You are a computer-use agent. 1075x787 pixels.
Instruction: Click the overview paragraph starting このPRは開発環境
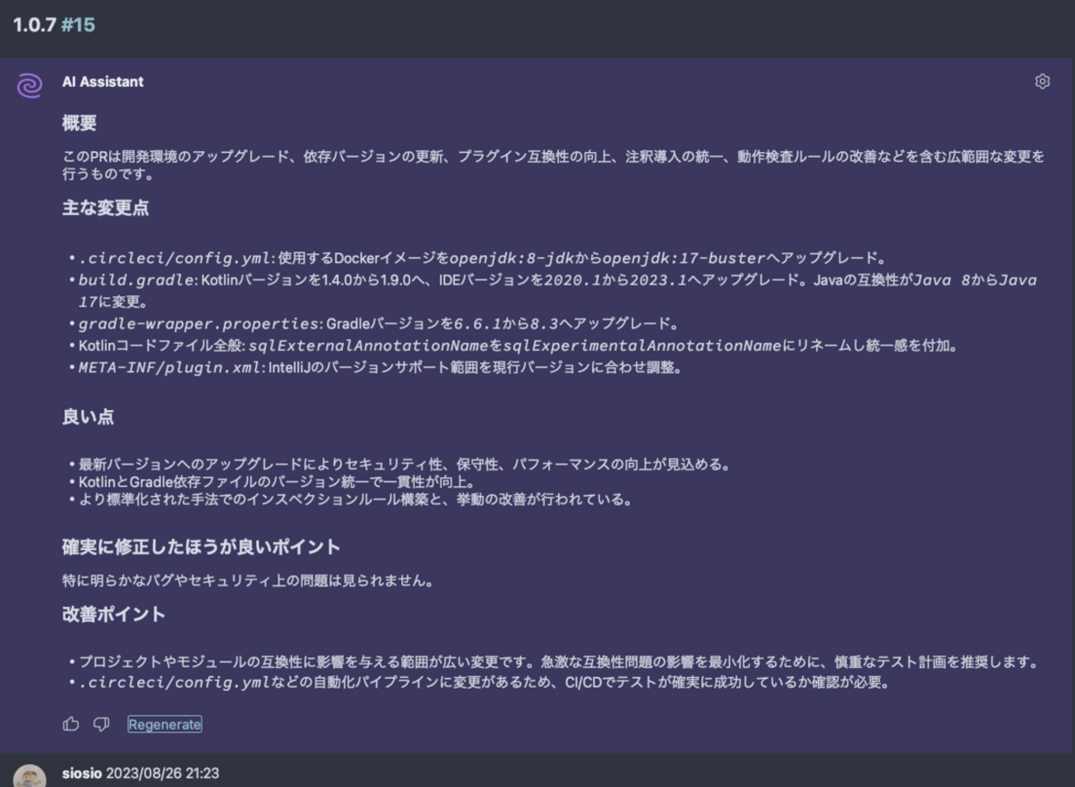[x=553, y=165]
